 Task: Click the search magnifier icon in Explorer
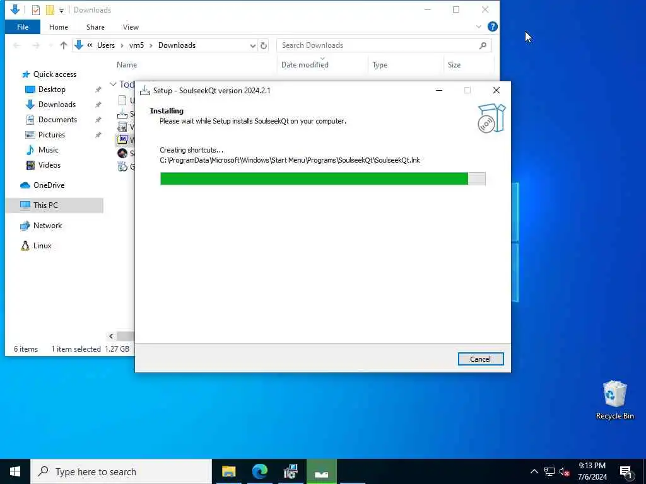point(483,45)
